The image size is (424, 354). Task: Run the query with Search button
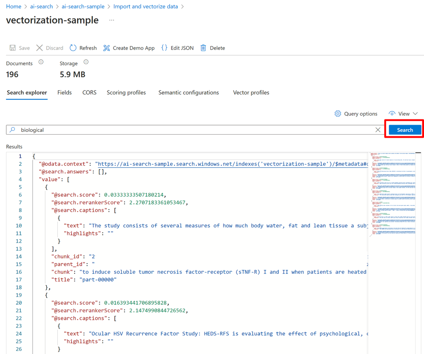pyautogui.click(x=405, y=130)
